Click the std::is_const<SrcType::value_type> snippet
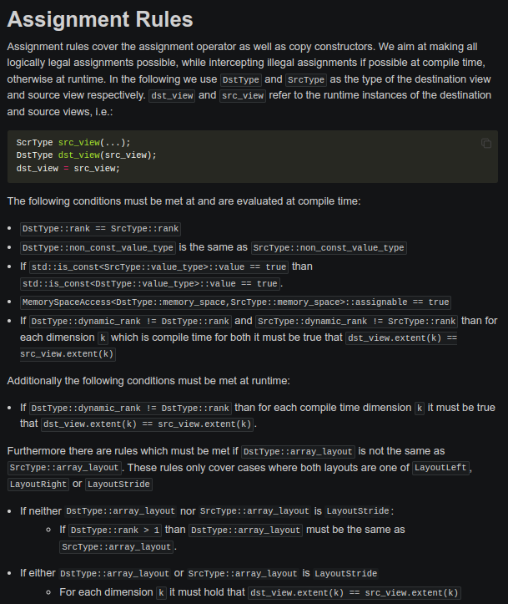Screen dimensions: 508x604 pyautogui.click(x=158, y=267)
